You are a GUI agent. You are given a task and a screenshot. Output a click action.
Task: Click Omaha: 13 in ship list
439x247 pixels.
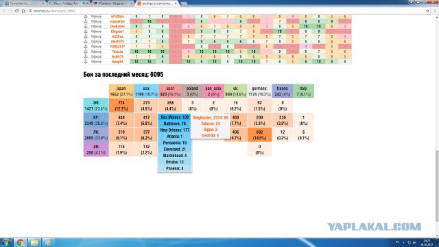tap(175, 162)
